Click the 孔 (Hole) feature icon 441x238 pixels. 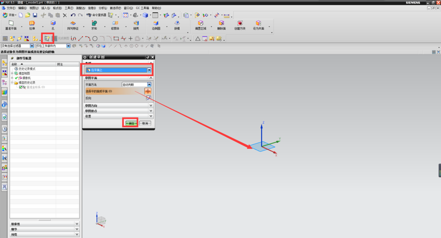tap(53, 25)
